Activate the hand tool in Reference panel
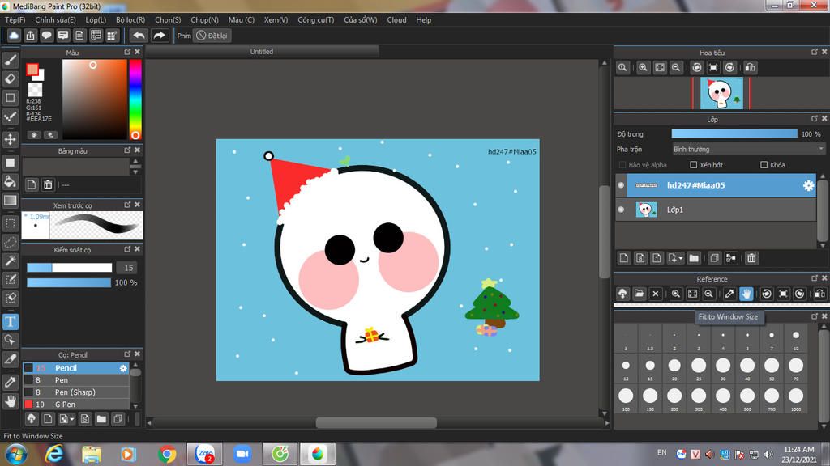Viewport: 830px width, 466px height. pyautogui.click(x=747, y=294)
